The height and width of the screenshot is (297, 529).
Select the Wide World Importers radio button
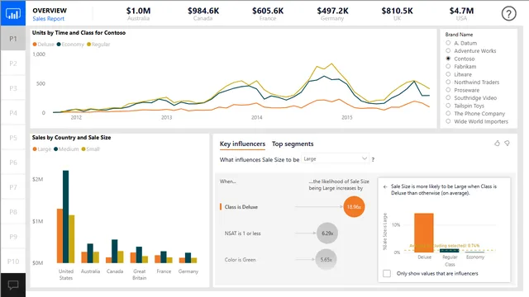click(448, 121)
